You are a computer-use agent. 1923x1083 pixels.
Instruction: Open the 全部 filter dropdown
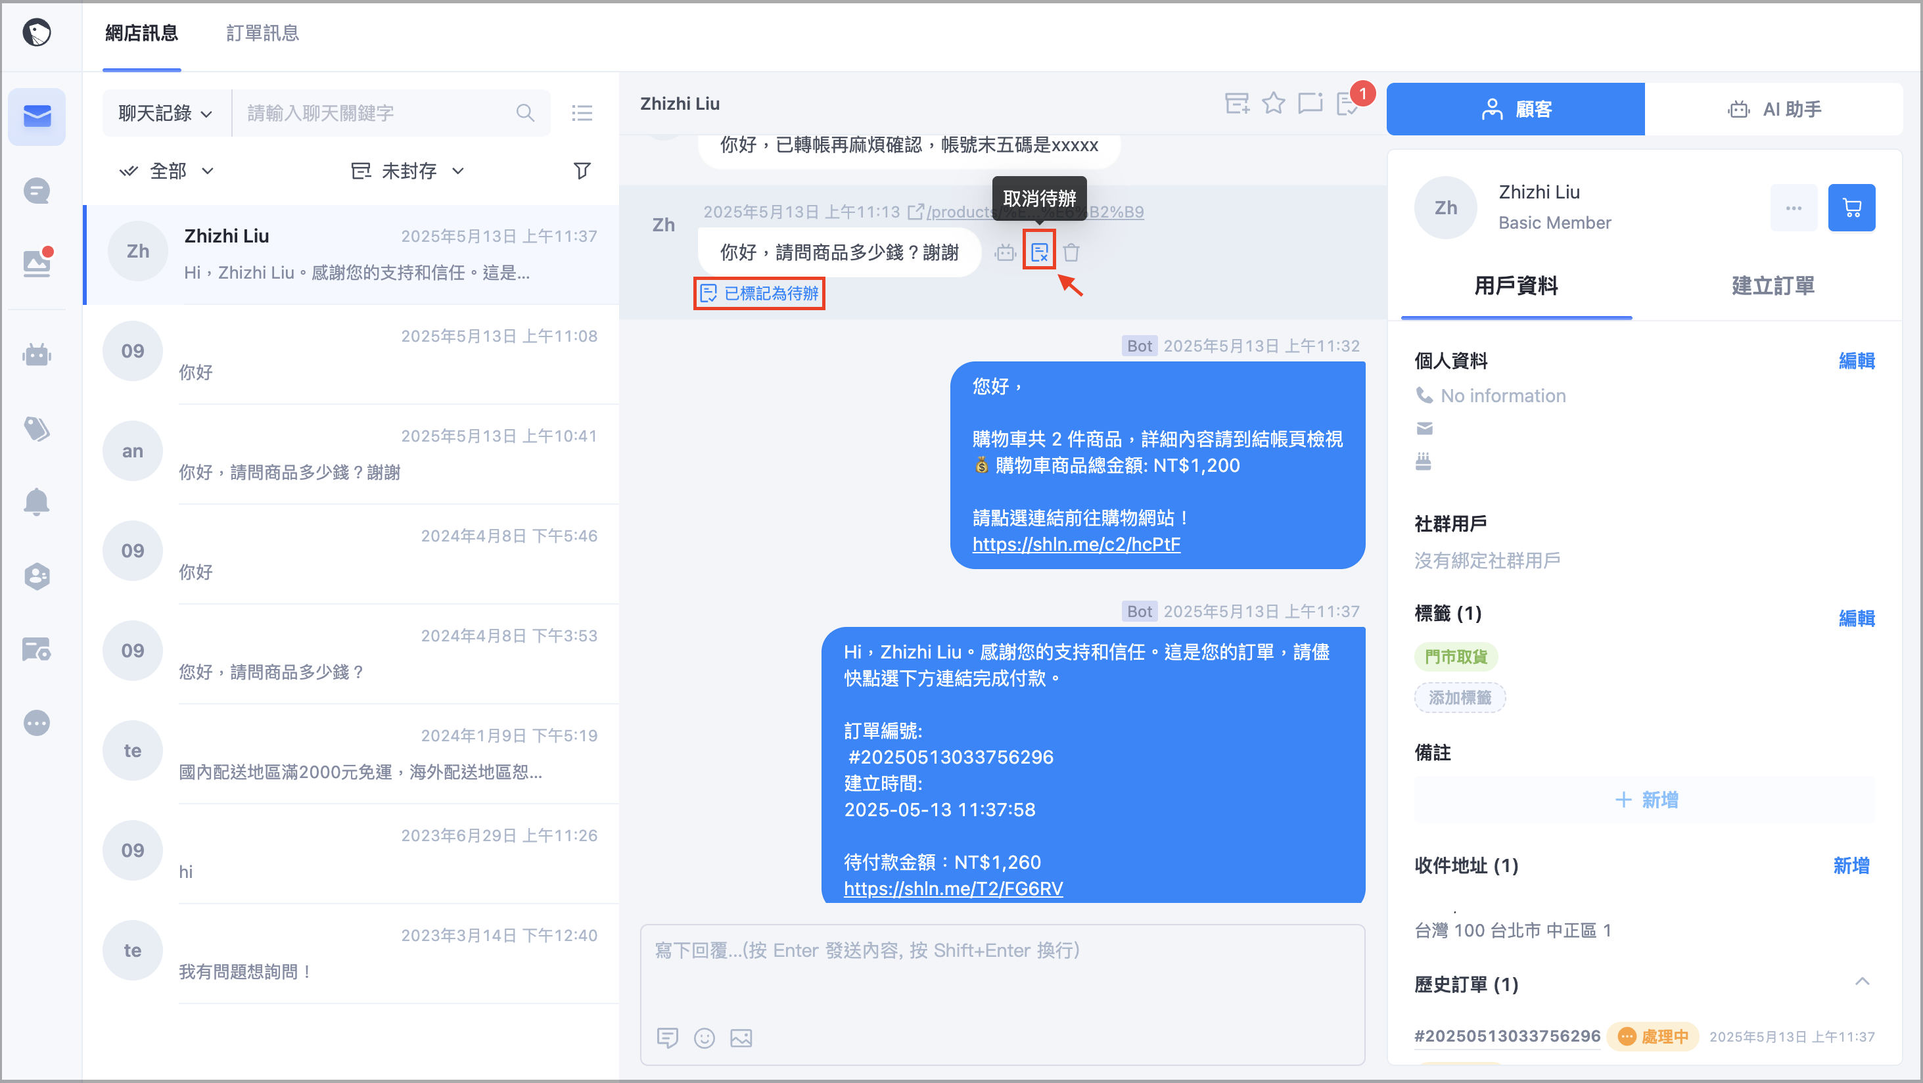(x=167, y=171)
